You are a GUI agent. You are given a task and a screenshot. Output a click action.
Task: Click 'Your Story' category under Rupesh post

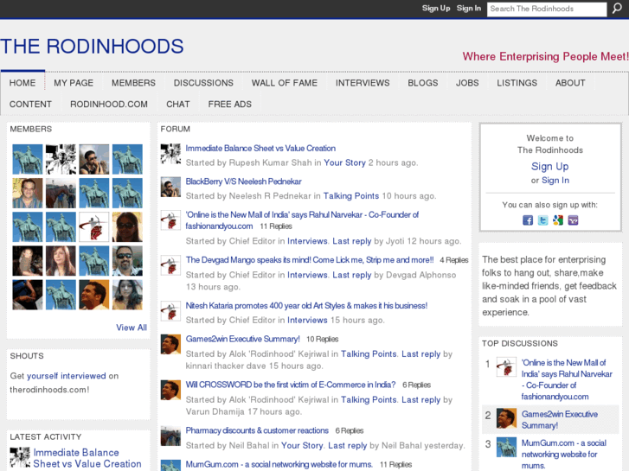click(x=345, y=162)
